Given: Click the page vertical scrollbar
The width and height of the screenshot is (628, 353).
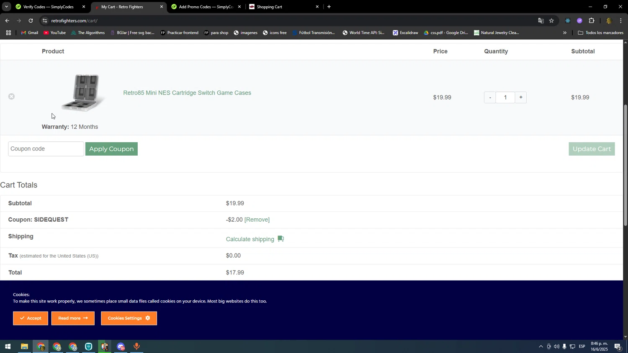Looking at the screenshot, I should click(625, 166).
